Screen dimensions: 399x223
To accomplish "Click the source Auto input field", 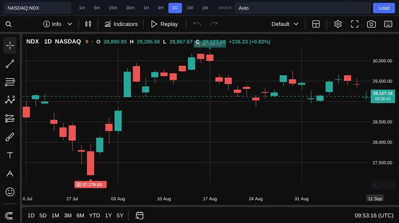I will (x=303, y=8).
